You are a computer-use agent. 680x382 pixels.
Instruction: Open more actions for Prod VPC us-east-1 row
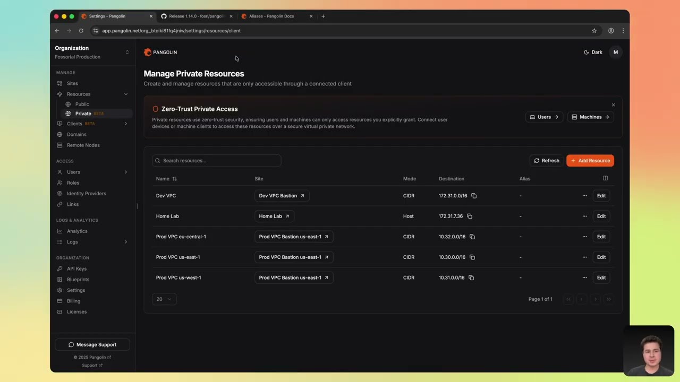coord(584,257)
